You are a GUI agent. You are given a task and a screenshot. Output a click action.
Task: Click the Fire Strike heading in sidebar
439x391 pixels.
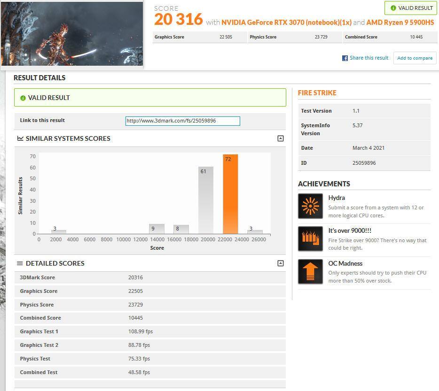[x=317, y=93]
